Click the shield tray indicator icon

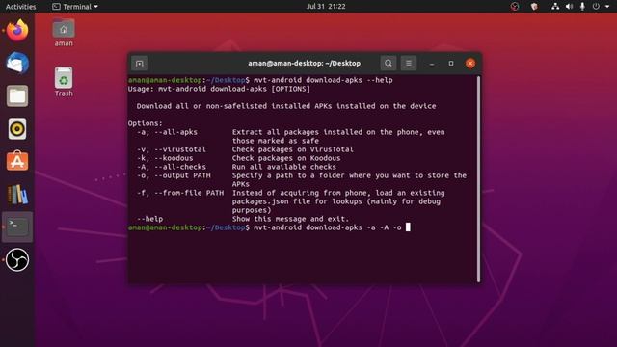coord(534,7)
